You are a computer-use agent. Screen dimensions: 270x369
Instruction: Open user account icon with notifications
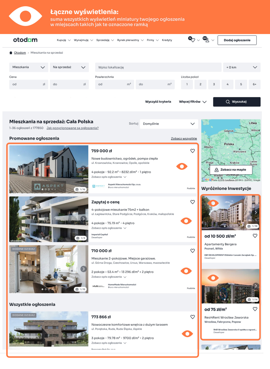206,40
